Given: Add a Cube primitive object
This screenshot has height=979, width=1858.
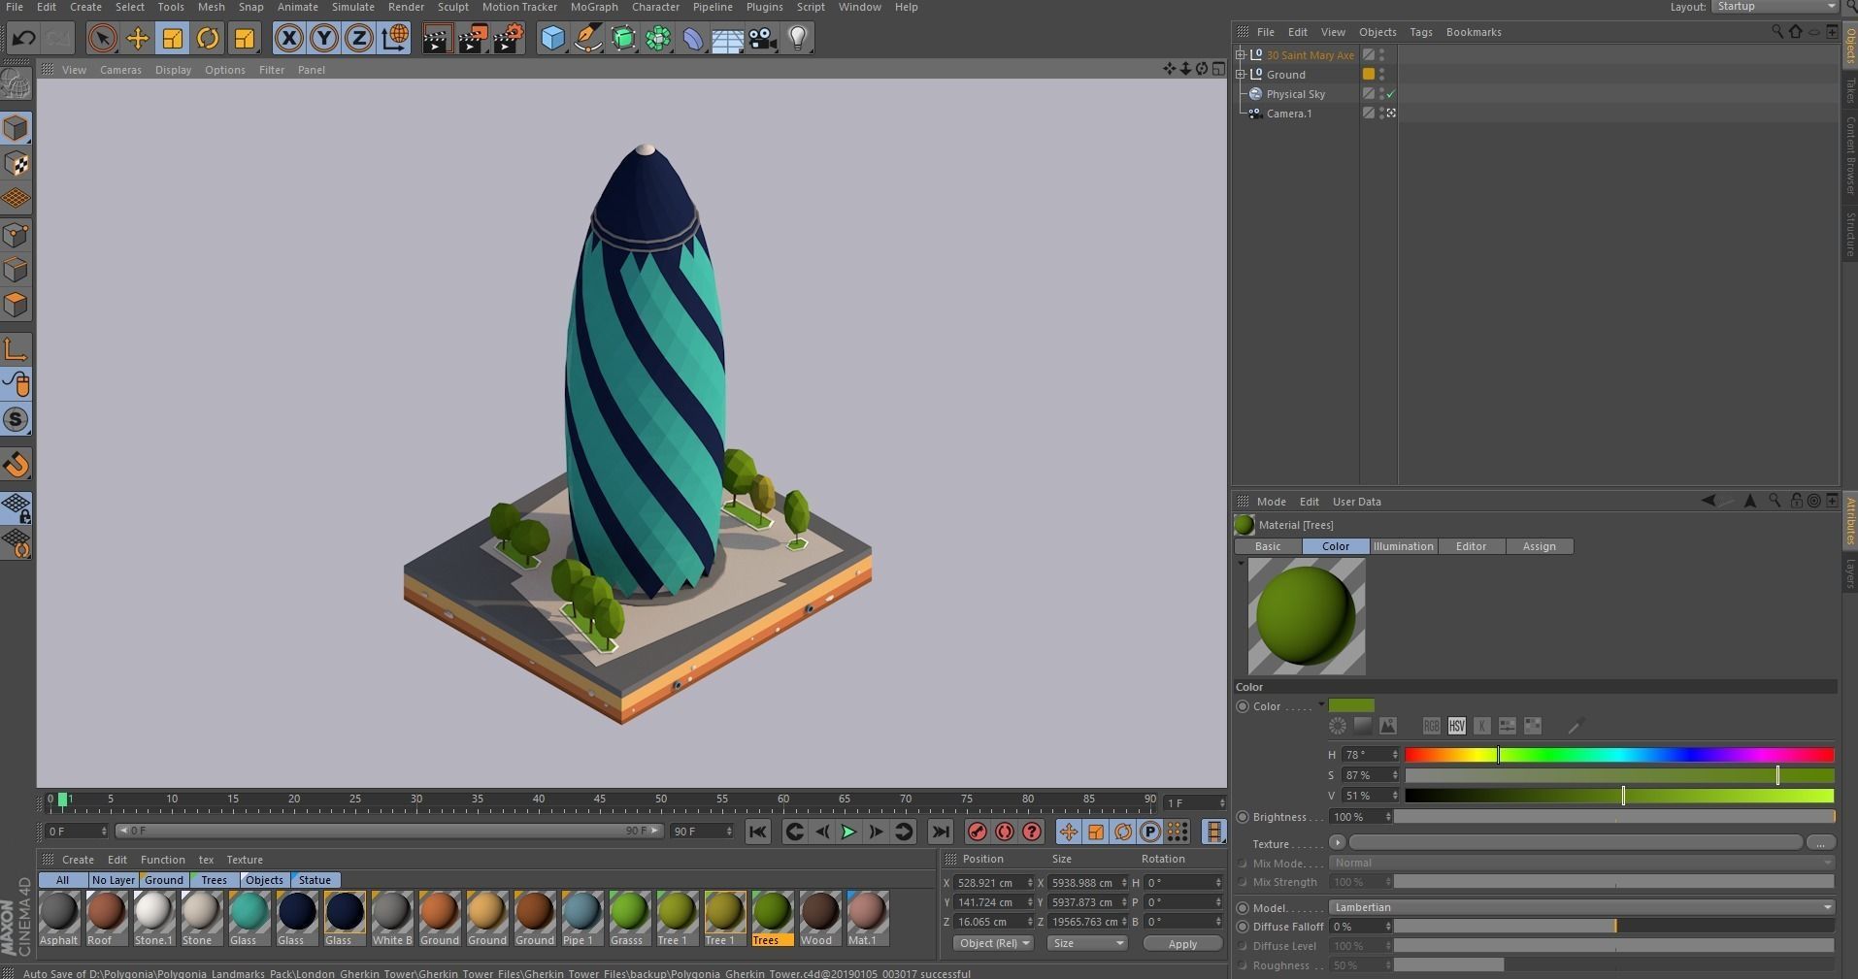Looking at the screenshot, I should click(552, 39).
